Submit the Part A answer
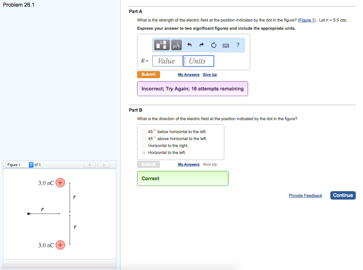363x270 pixels. pos(148,74)
